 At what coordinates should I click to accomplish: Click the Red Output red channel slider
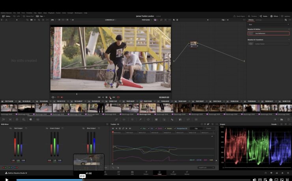tap(15, 144)
